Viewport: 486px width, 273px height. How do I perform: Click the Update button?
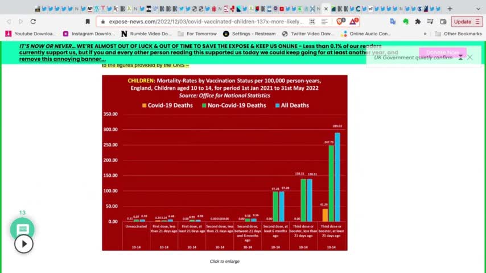463,22
